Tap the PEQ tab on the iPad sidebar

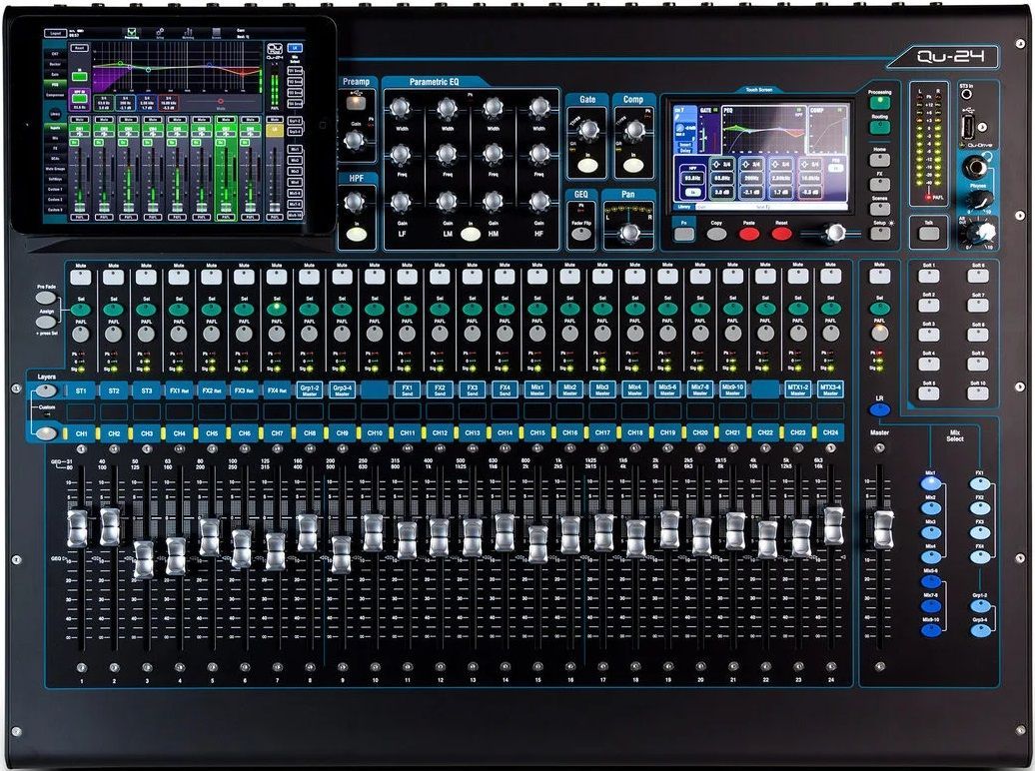(x=56, y=85)
